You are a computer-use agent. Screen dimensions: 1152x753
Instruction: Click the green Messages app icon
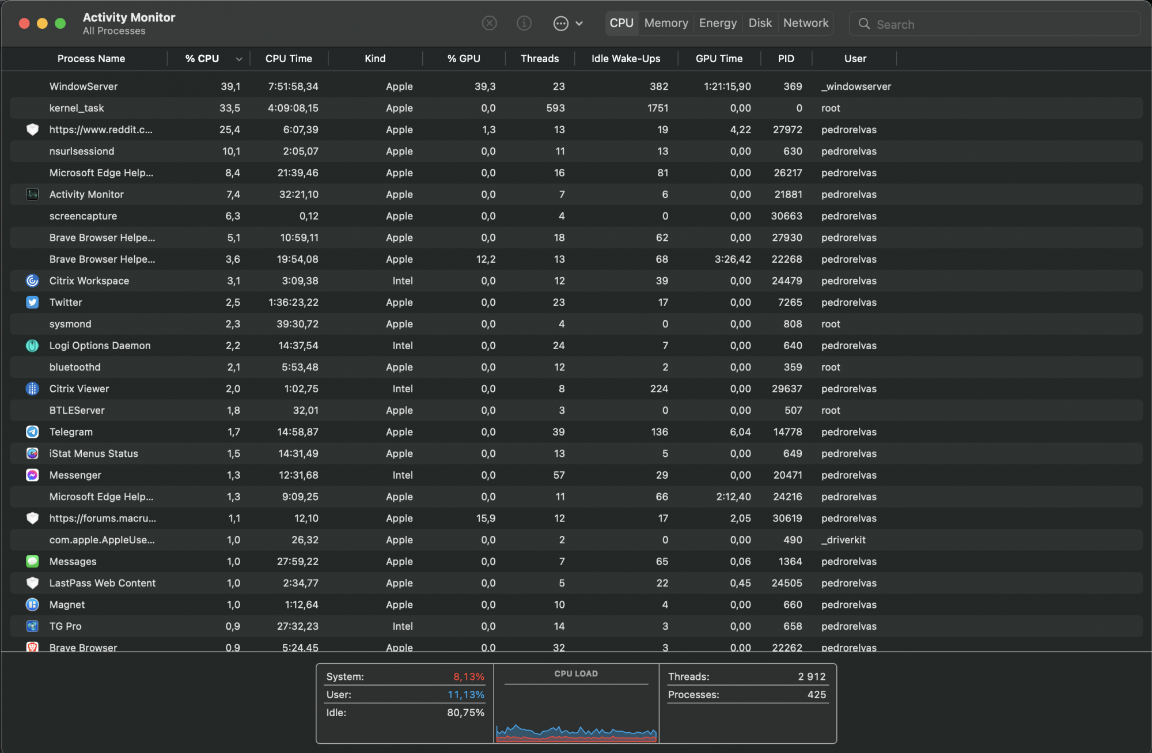point(32,562)
